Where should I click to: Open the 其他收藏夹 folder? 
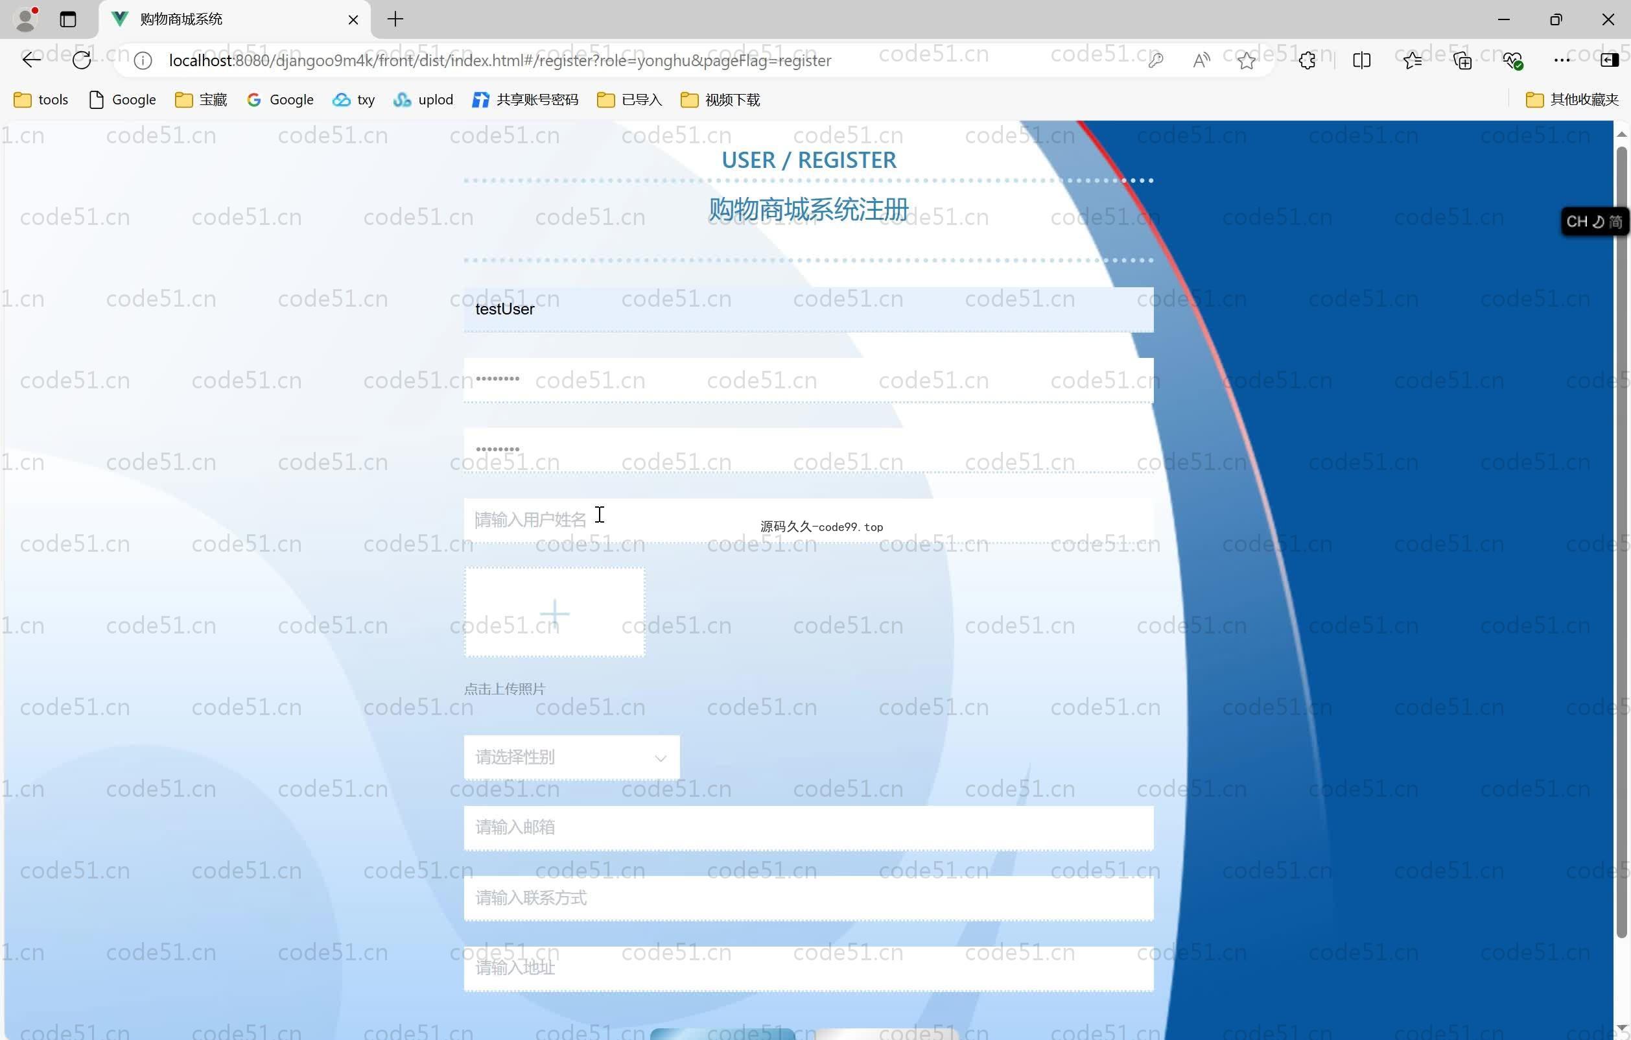[1572, 100]
